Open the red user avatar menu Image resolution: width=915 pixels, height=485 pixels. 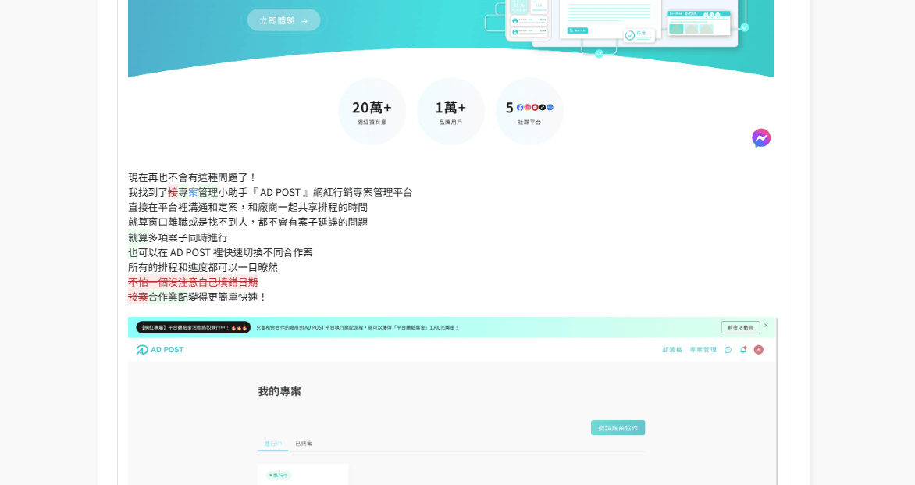[758, 349]
